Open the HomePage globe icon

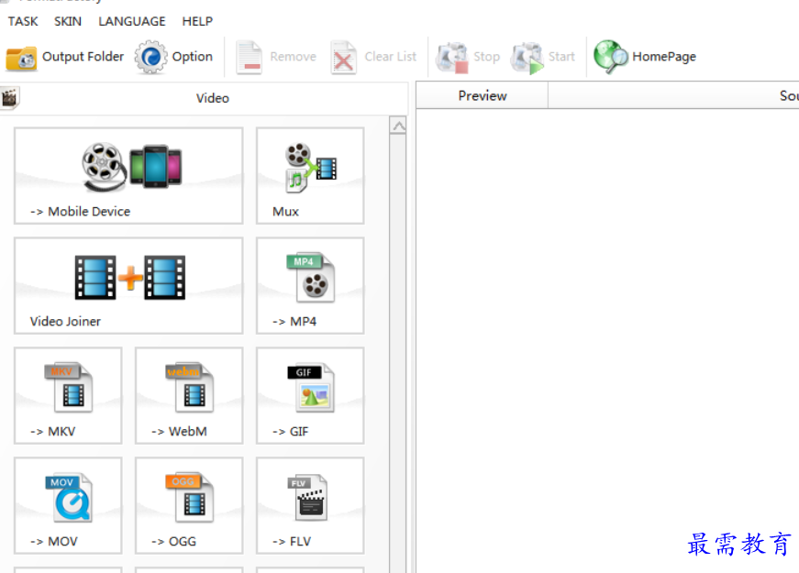click(611, 57)
